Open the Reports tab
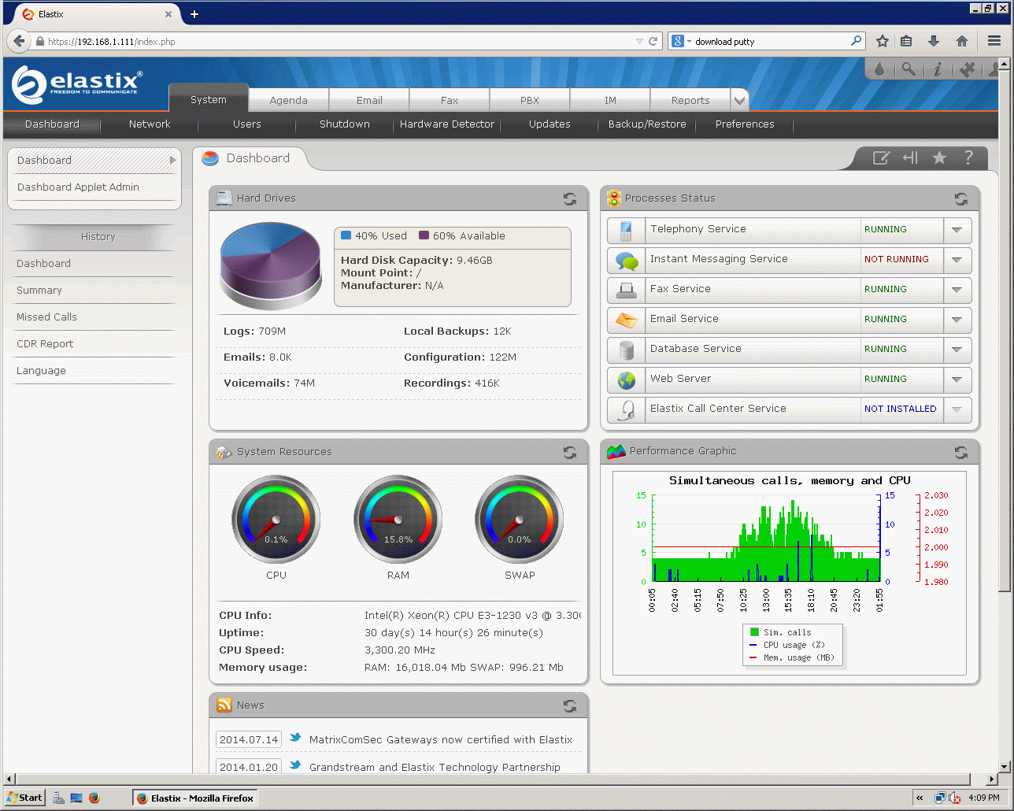The height and width of the screenshot is (811, 1014). (x=690, y=100)
